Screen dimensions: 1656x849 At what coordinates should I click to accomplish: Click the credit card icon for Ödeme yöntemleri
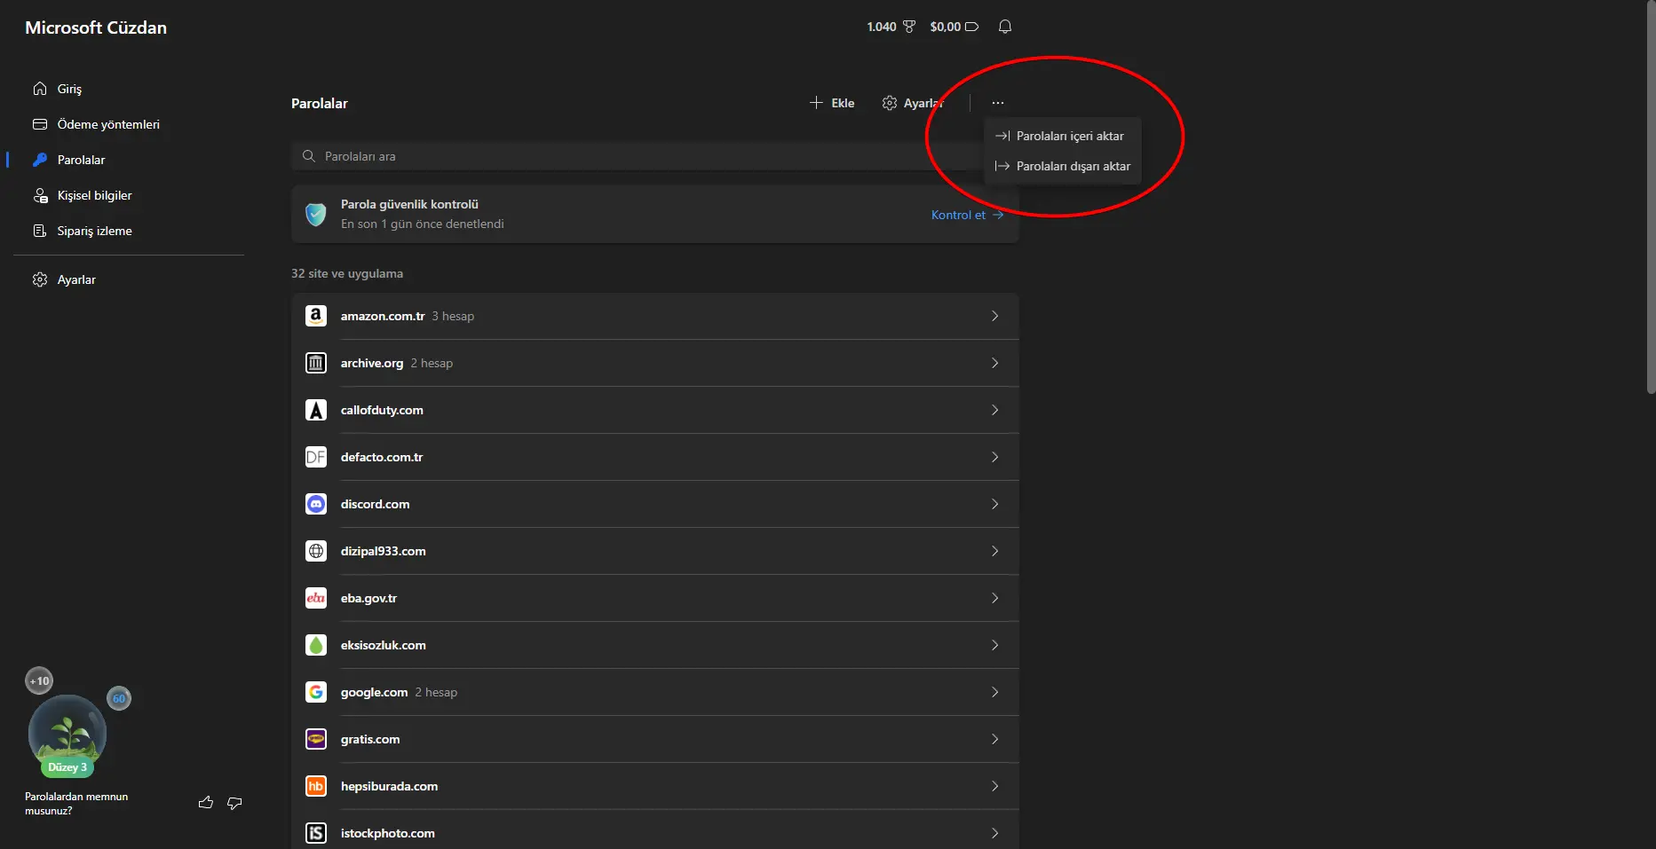pos(40,124)
